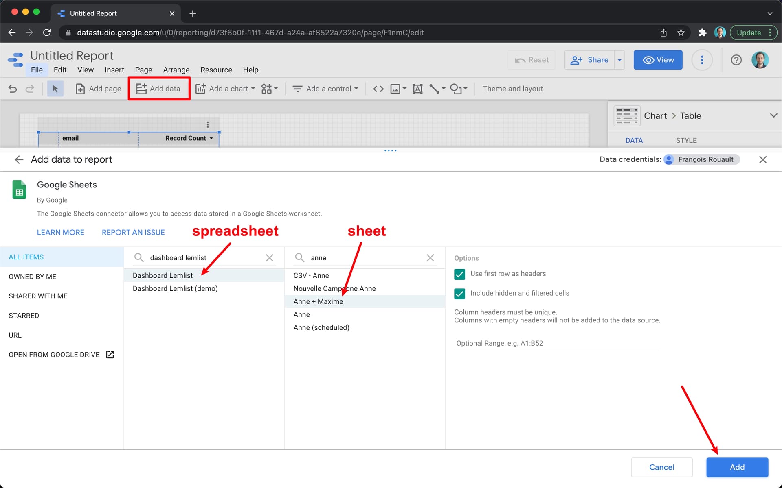Click the blue Add button
This screenshot has width=782, height=488.
[x=737, y=467]
